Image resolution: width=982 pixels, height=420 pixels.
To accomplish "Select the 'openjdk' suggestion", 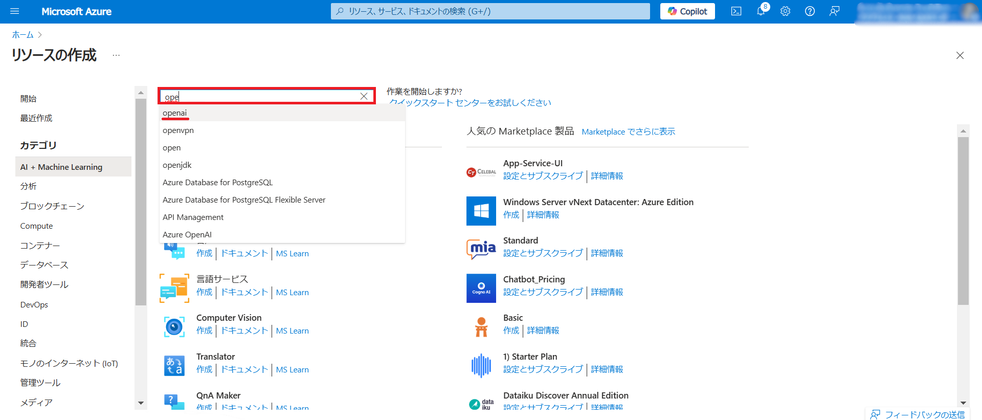I will click(x=282, y=165).
